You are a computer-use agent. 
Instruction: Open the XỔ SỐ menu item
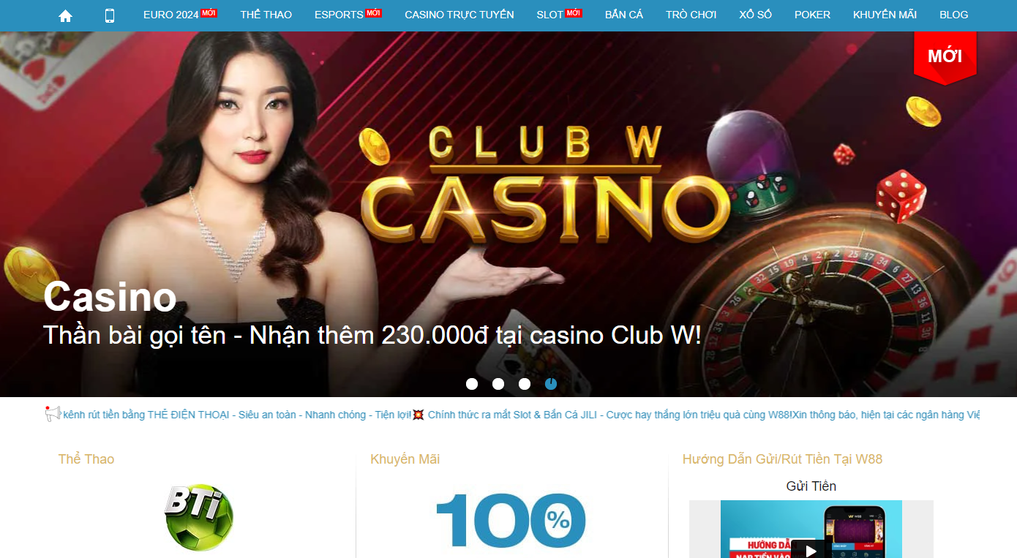(x=756, y=15)
